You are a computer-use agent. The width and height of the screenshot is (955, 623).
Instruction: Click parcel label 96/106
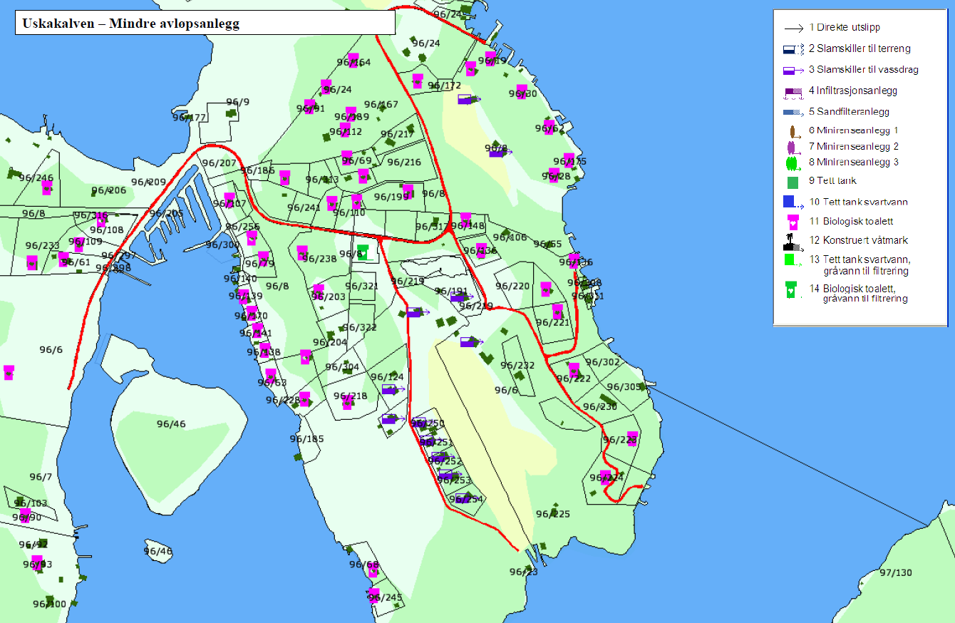click(510, 238)
